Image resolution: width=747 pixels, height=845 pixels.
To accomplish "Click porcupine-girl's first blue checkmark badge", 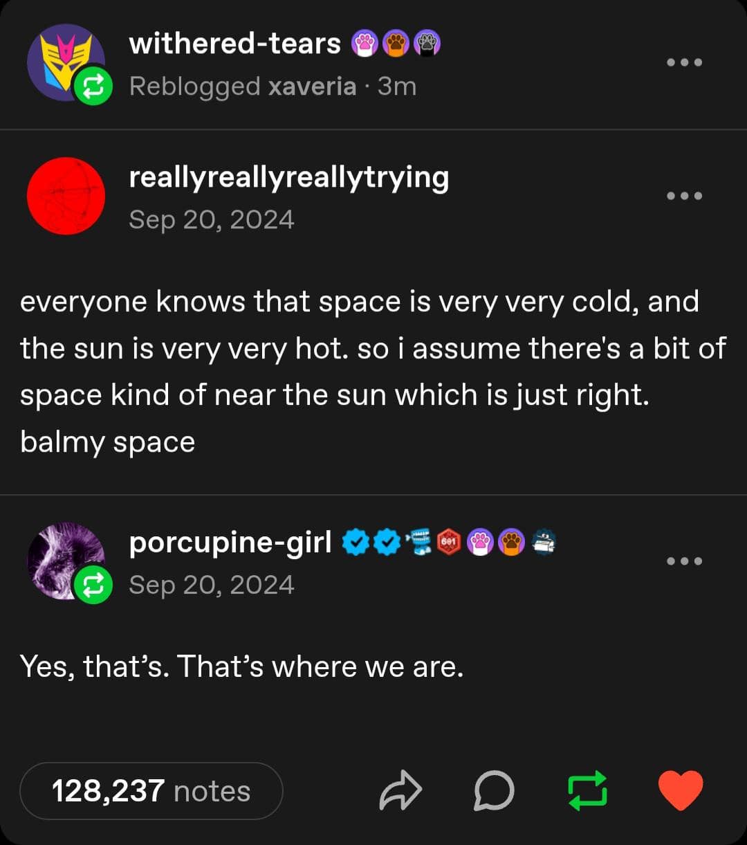I will pyautogui.click(x=356, y=543).
